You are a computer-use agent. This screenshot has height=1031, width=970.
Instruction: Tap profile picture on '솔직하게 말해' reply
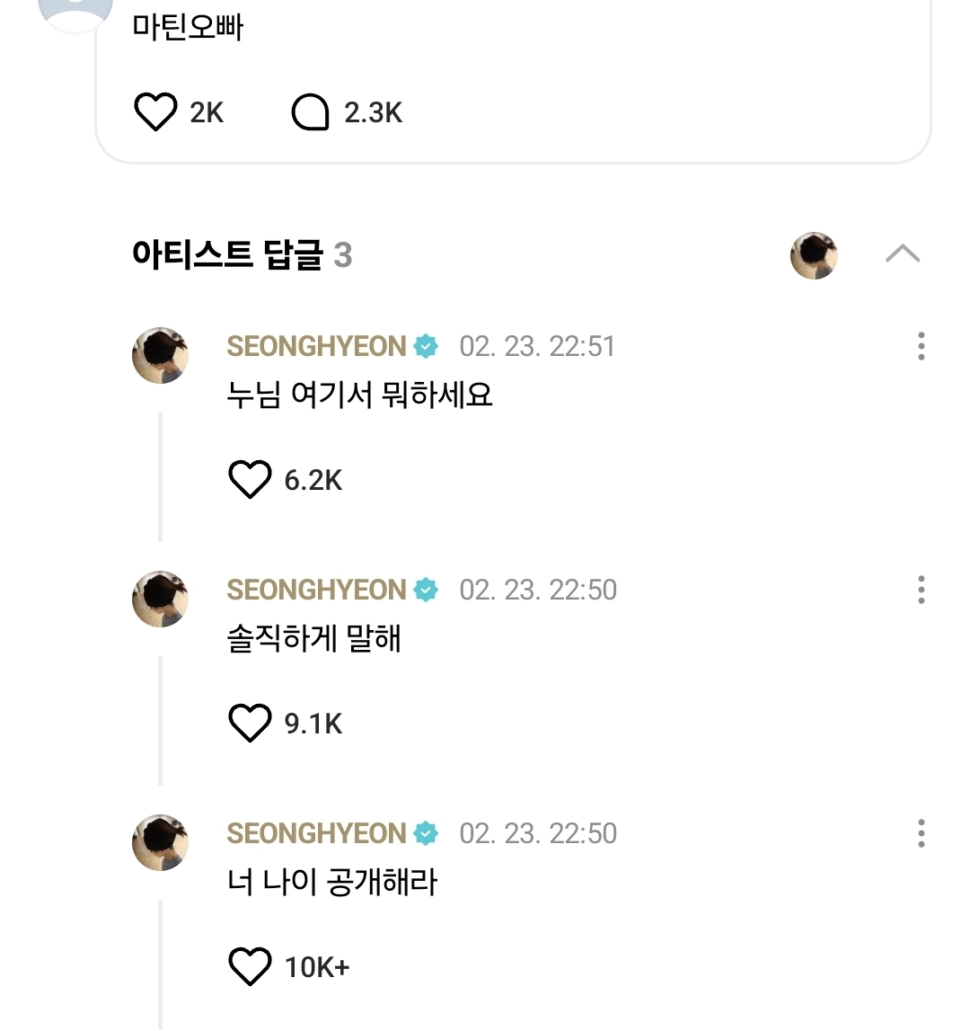point(161,599)
